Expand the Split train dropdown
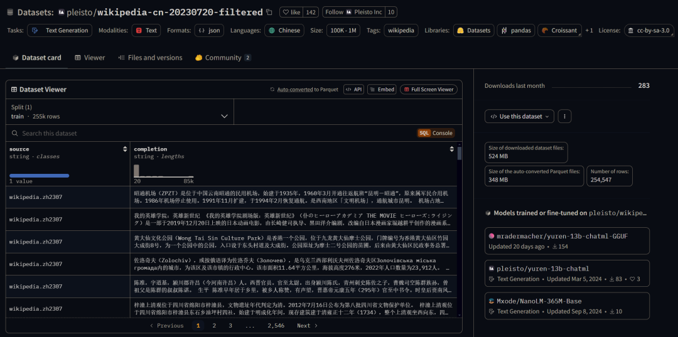Viewport: 678px width, 337px height. tap(120, 112)
